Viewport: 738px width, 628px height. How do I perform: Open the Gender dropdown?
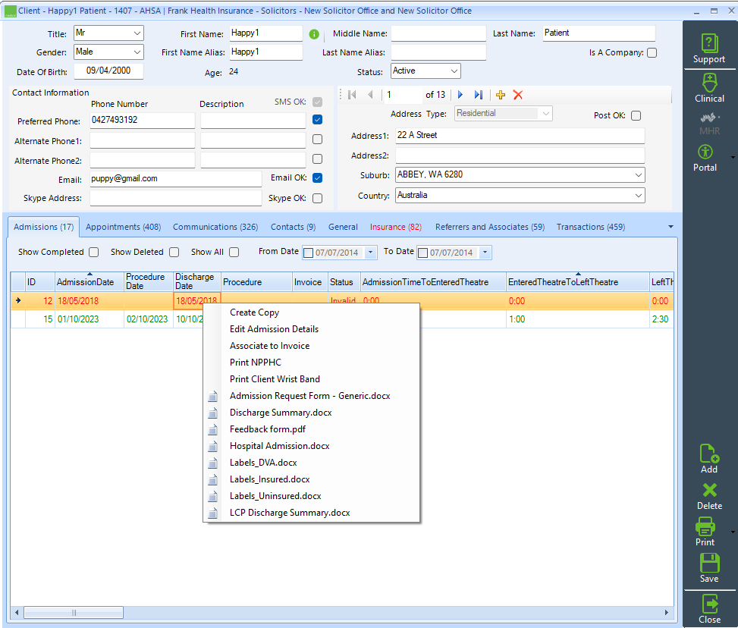(137, 52)
